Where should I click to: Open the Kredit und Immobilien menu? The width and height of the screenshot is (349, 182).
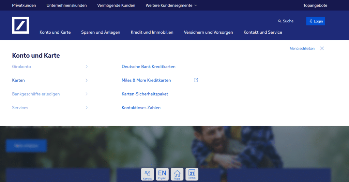click(x=152, y=32)
